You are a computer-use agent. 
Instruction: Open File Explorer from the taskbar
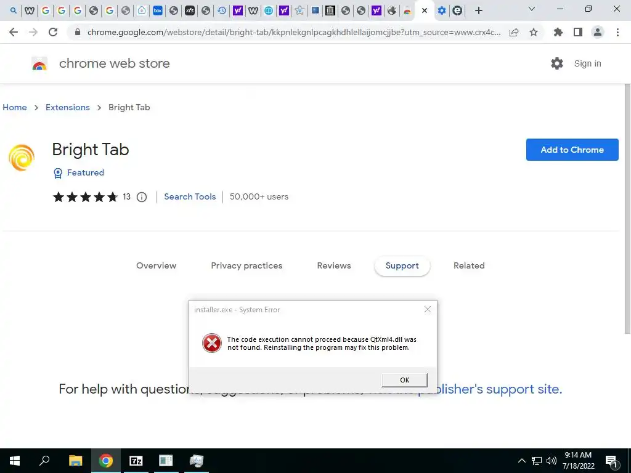click(75, 461)
